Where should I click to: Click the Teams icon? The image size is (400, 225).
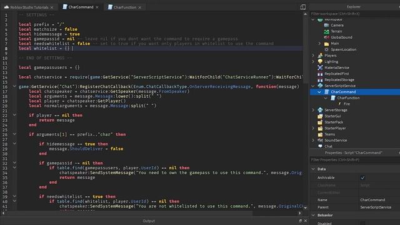tap(320, 134)
